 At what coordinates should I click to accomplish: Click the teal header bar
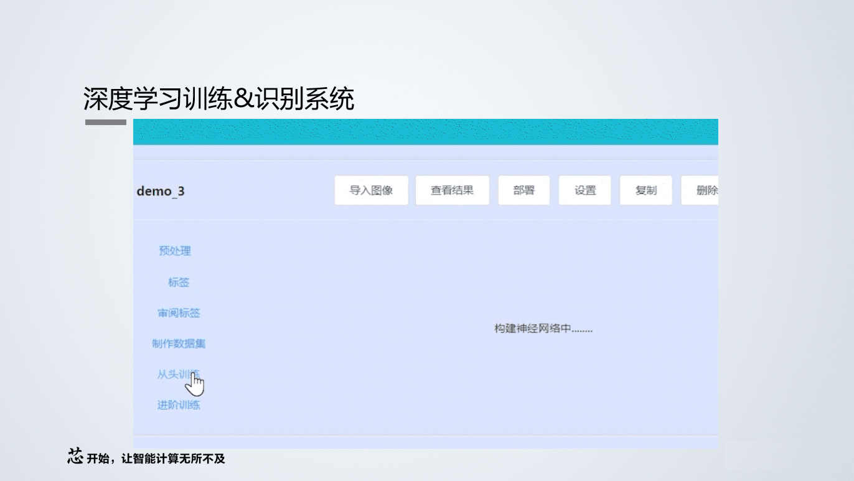(426, 131)
